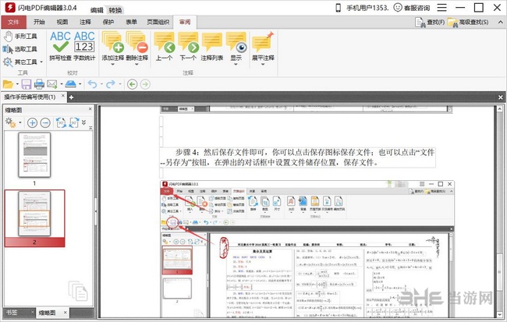The width and height of the screenshot is (507, 322).
Task: Switch to the 注释 ribbon tab
Action: [85, 22]
